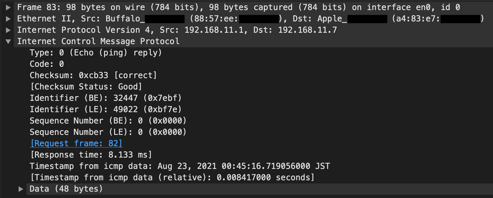493x198 pixels.
Task: Select Identifier (BE): 32447 line
Action: point(106,98)
